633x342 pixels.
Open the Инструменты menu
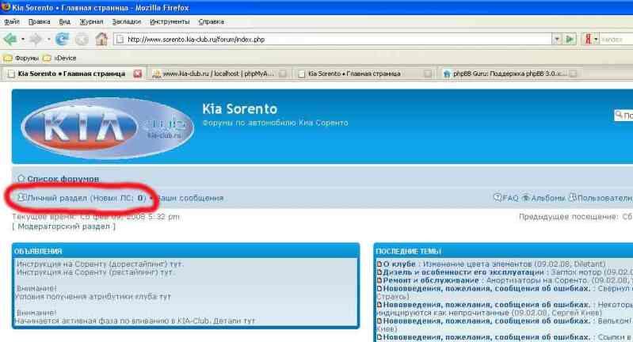tap(170, 22)
